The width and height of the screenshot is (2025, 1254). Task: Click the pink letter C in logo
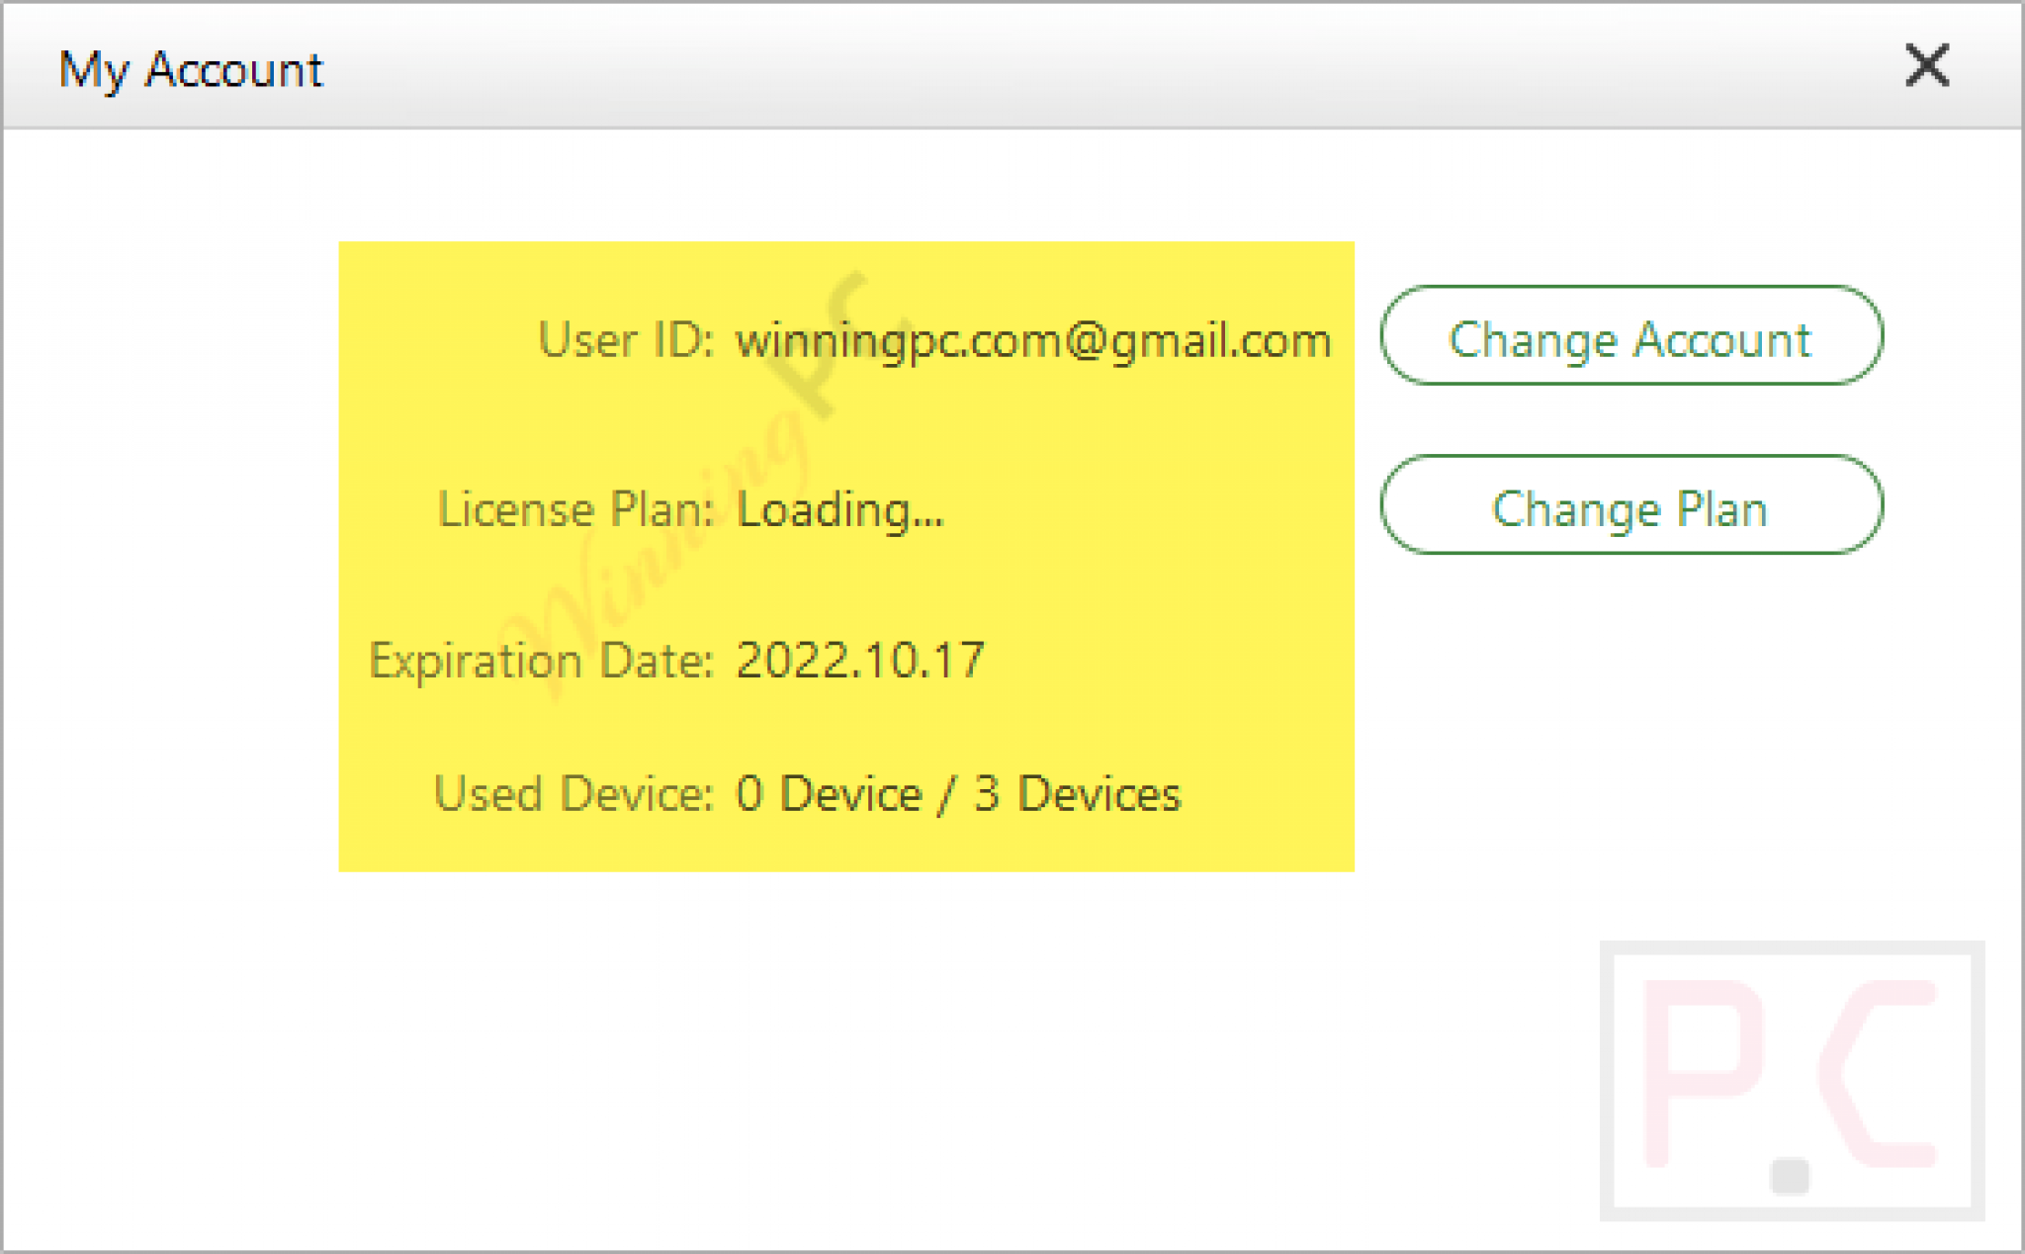(x=1877, y=1073)
